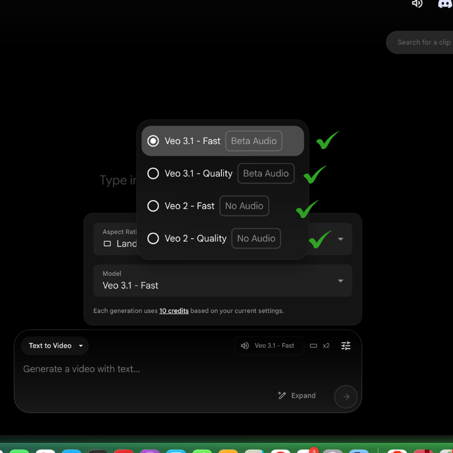Click the speaker icon at top right

tap(417, 4)
